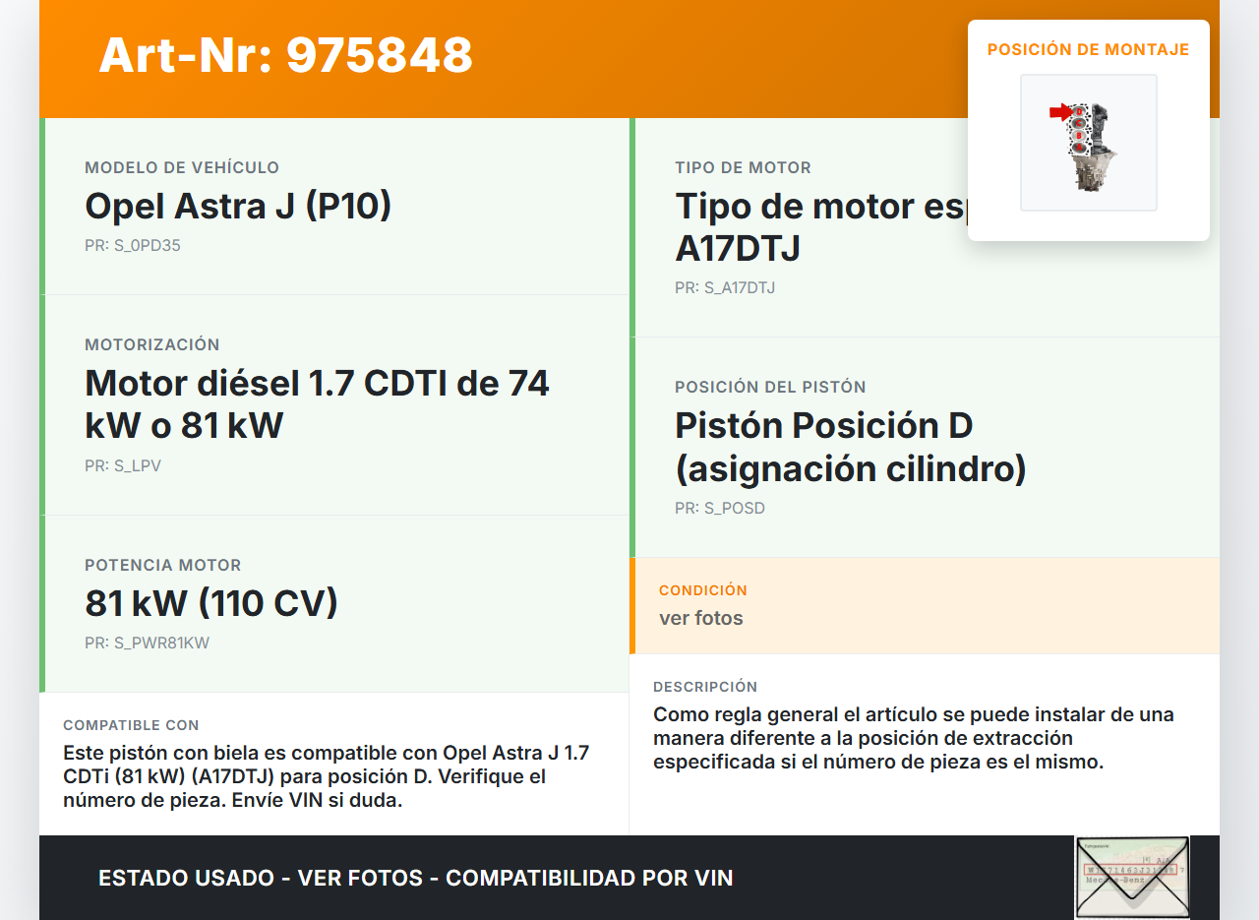Click the red arrow on engine diagram

coord(1059,112)
